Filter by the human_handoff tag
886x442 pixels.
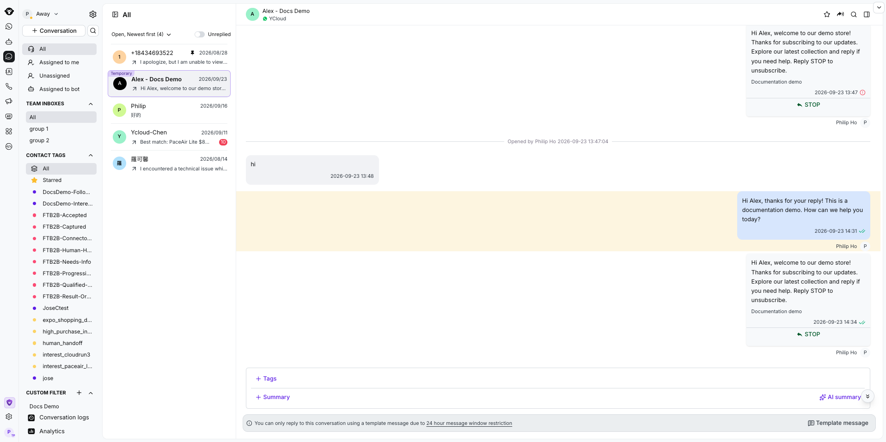61,343
